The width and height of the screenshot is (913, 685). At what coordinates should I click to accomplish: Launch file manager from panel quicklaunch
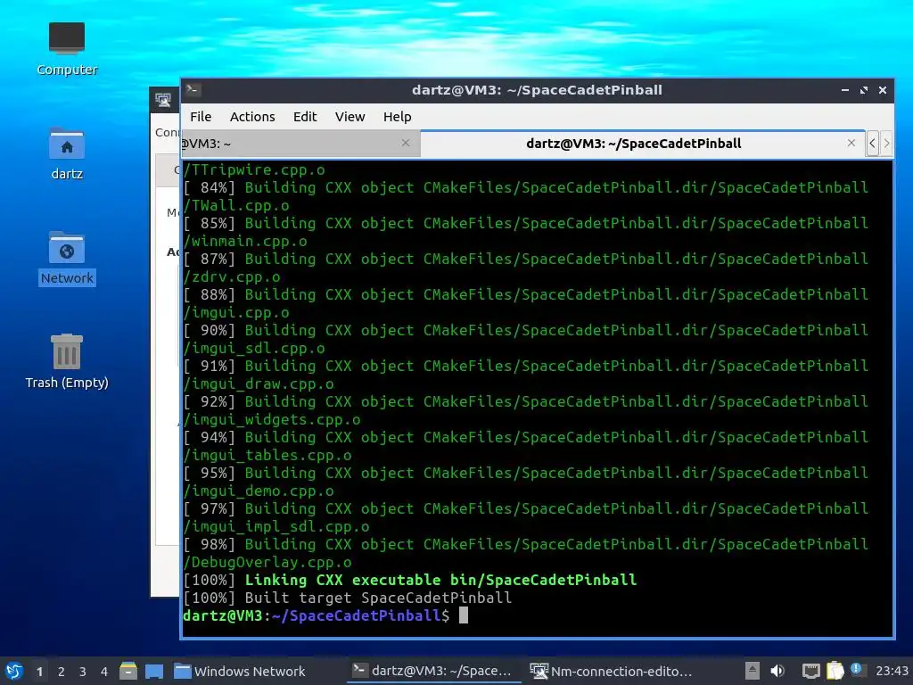point(128,671)
